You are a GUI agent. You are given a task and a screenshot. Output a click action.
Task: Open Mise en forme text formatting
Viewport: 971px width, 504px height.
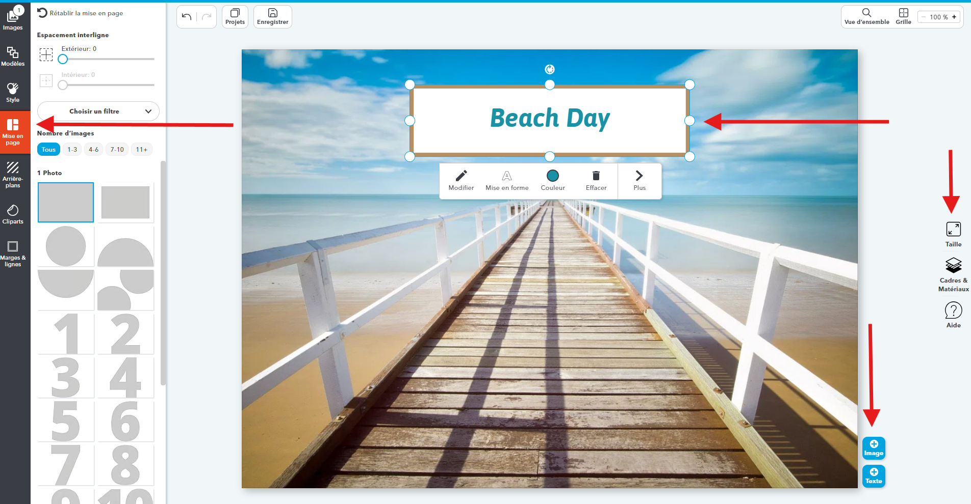[x=507, y=181]
